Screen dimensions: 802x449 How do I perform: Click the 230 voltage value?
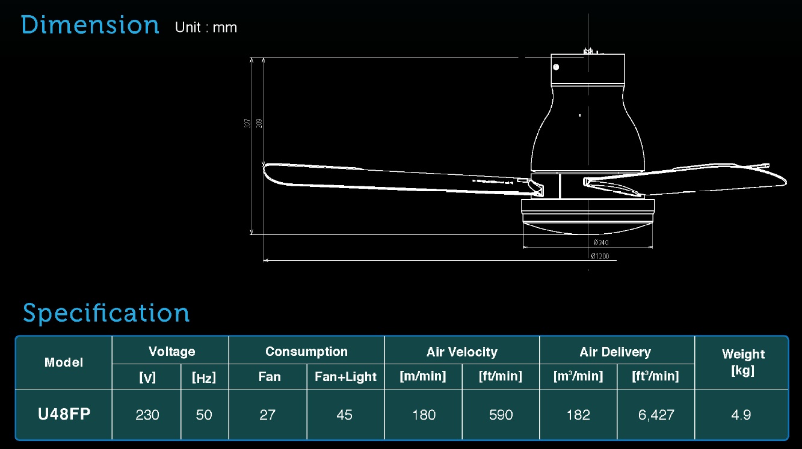click(x=147, y=415)
